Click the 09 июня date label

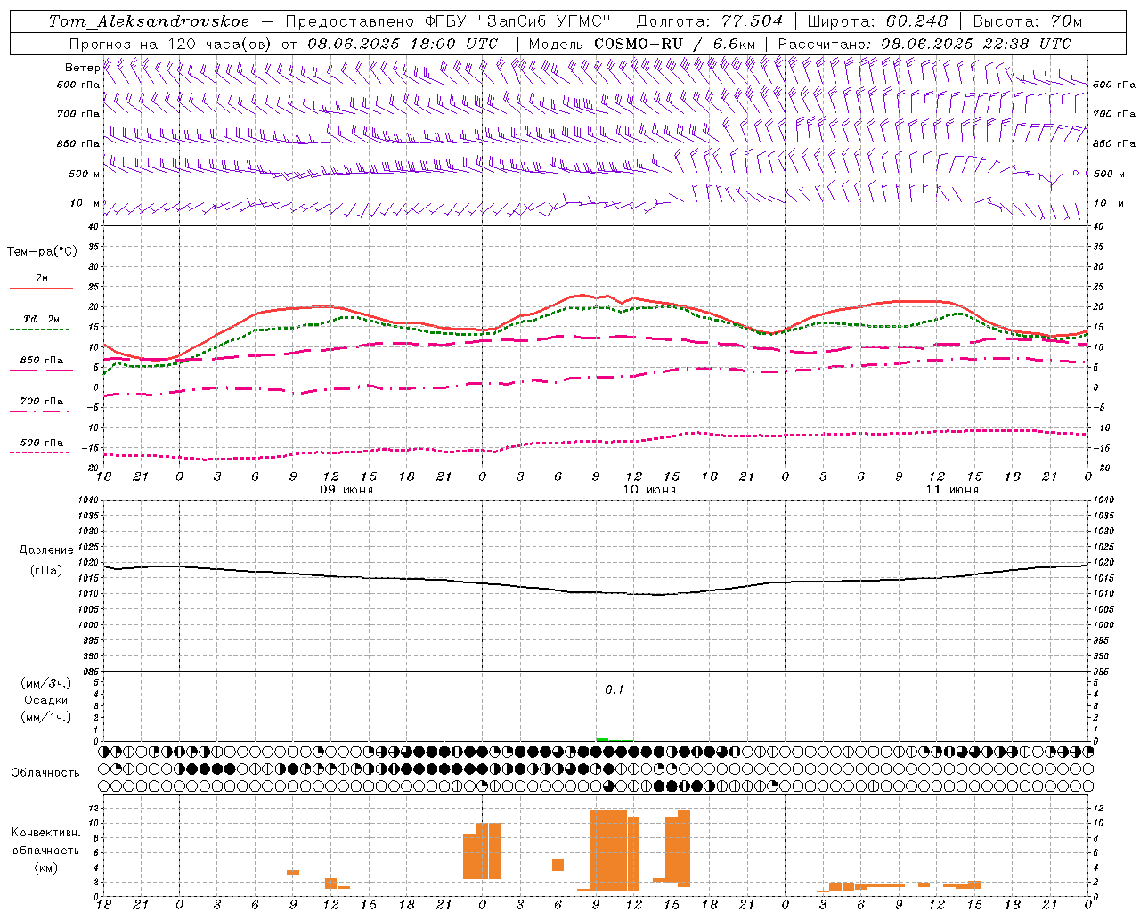(346, 490)
